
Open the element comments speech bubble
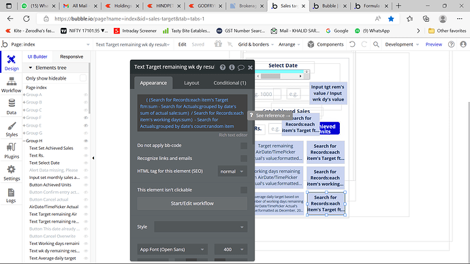(x=241, y=67)
